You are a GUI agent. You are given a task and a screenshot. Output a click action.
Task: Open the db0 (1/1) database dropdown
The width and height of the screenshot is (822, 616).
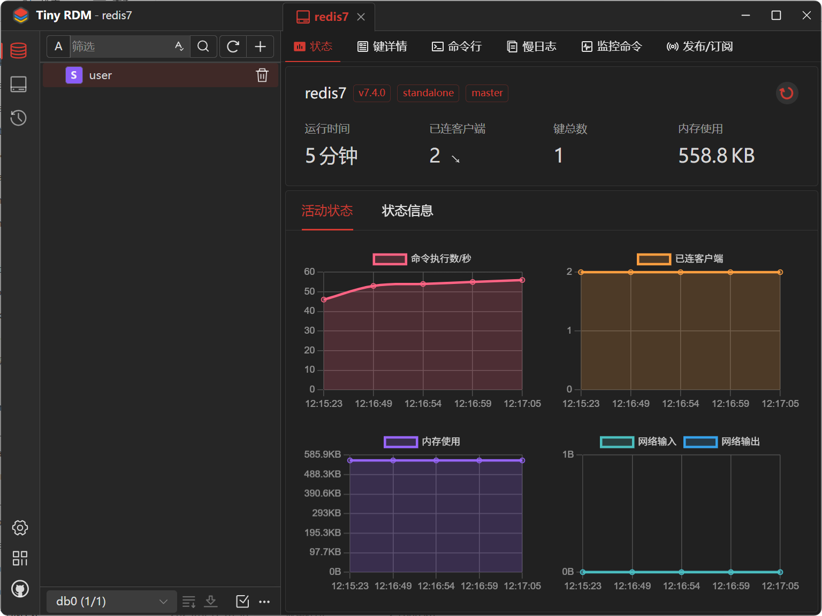[111, 602]
